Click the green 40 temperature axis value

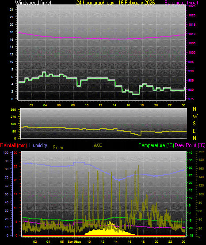tap(191, 153)
